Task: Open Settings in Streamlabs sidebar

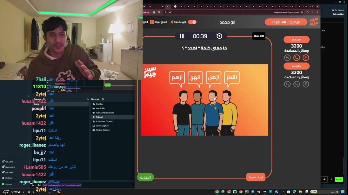Action: tap(7, 178)
